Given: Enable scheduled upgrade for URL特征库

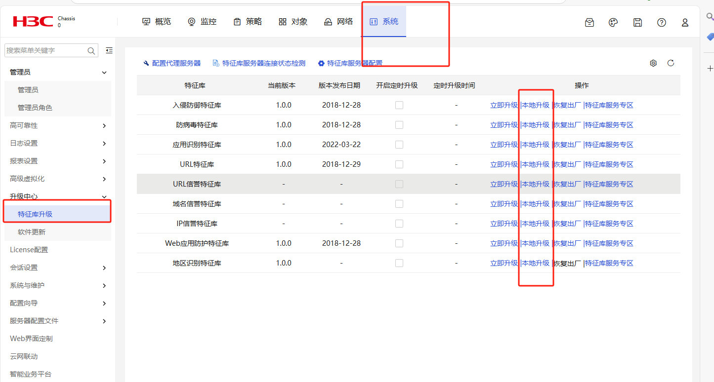Looking at the screenshot, I should coord(399,164).
